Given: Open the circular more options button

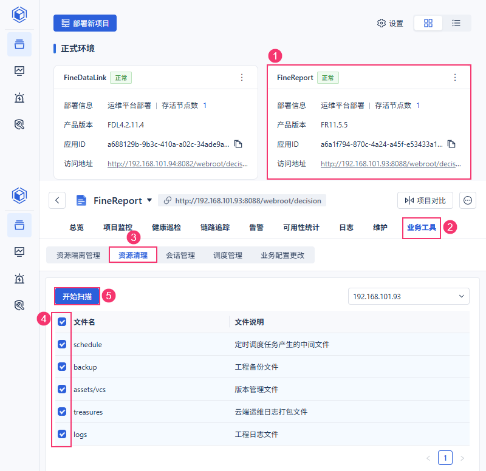Looking at the screenshot, I should [x=468, y=200].
